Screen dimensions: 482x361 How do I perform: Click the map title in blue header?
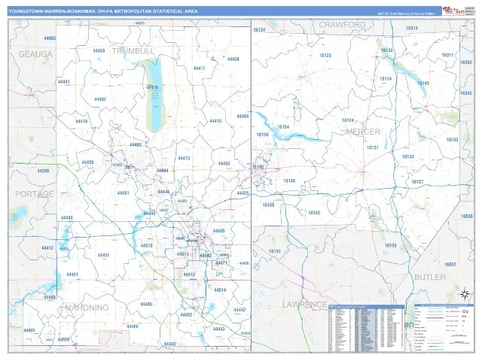click(103, 11)
